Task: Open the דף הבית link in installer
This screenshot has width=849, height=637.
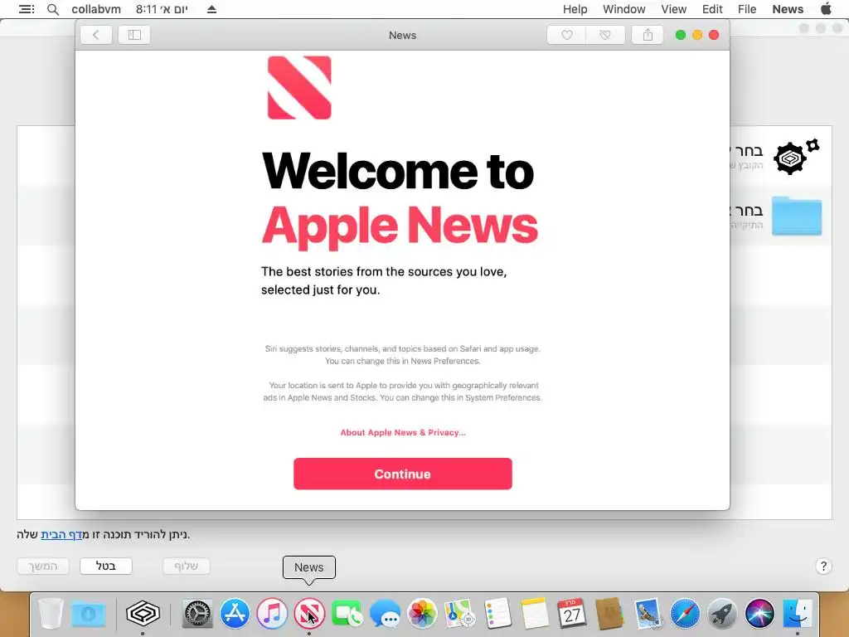Action: 61,535
